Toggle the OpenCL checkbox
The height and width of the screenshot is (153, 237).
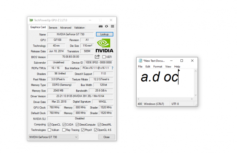coord(49,124)
